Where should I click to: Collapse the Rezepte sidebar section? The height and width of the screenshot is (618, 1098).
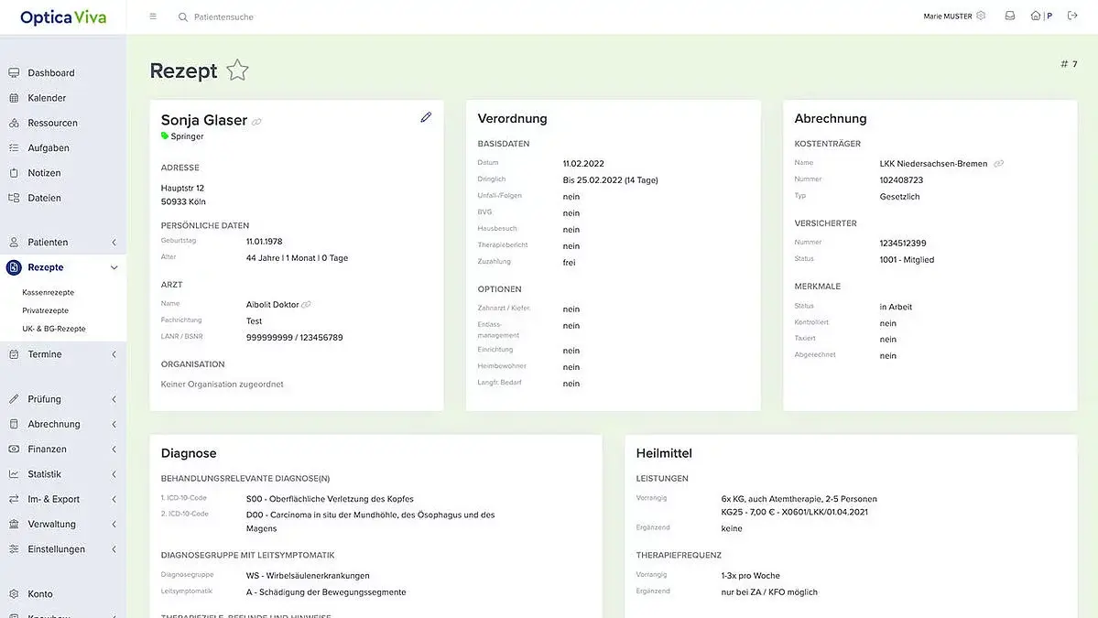coord(114,267)
